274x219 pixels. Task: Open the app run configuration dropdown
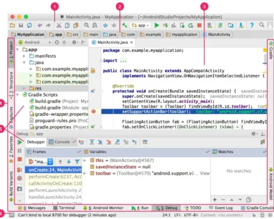point(140,25)
